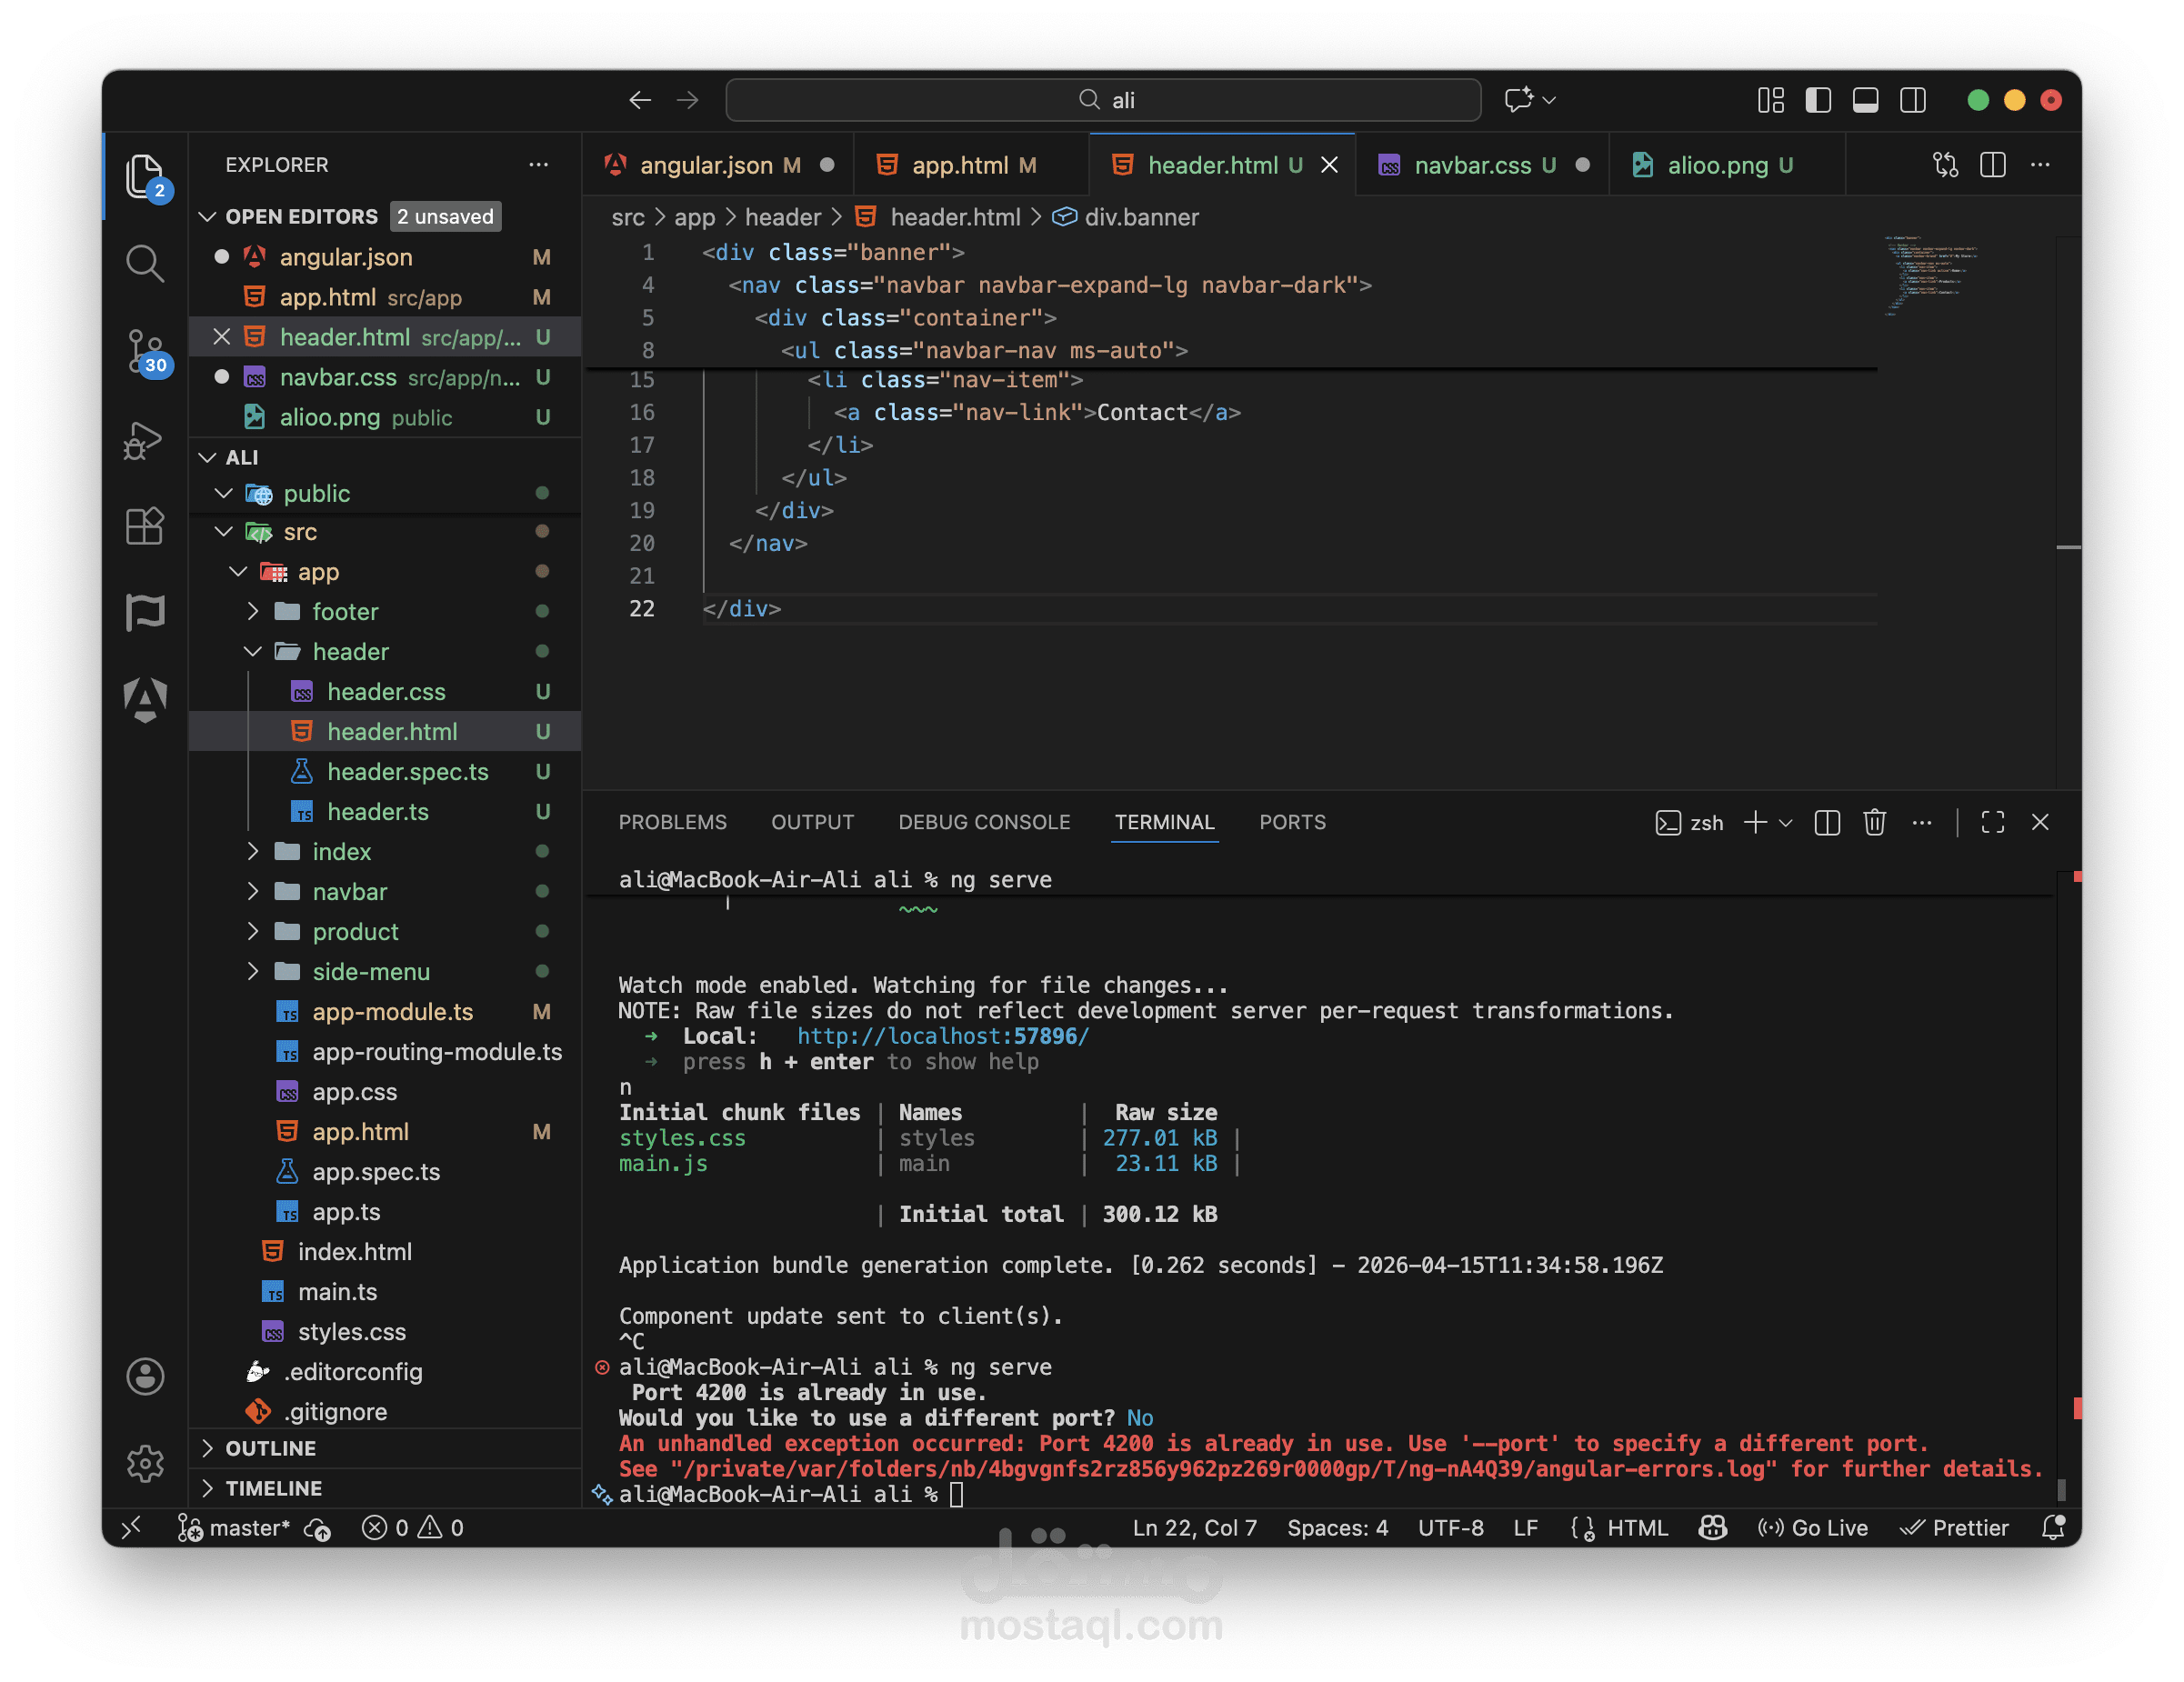Screen dimensions: 2184x1682
Task: Switch to navbar.css editor tab
Action: click(x=1471, y=165)
